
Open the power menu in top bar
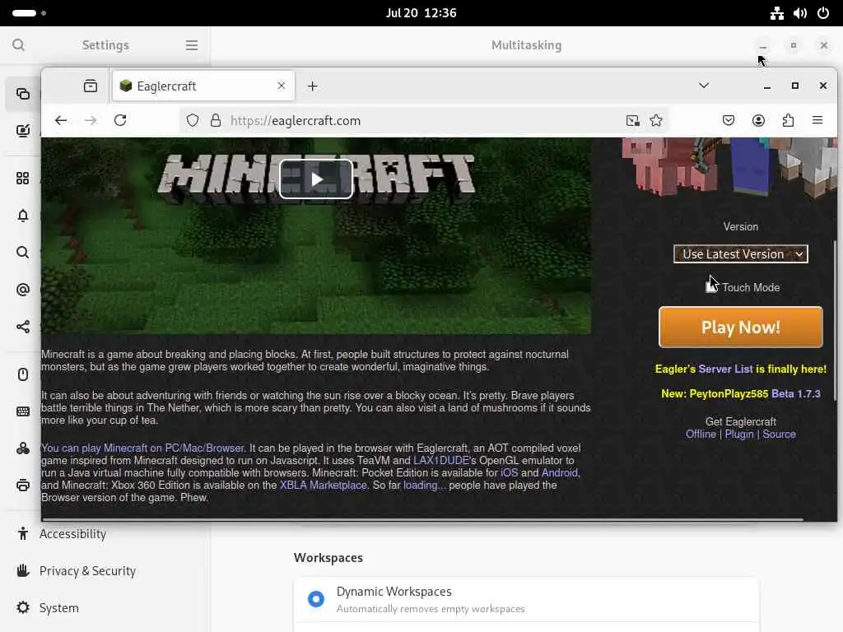point(823,13)
